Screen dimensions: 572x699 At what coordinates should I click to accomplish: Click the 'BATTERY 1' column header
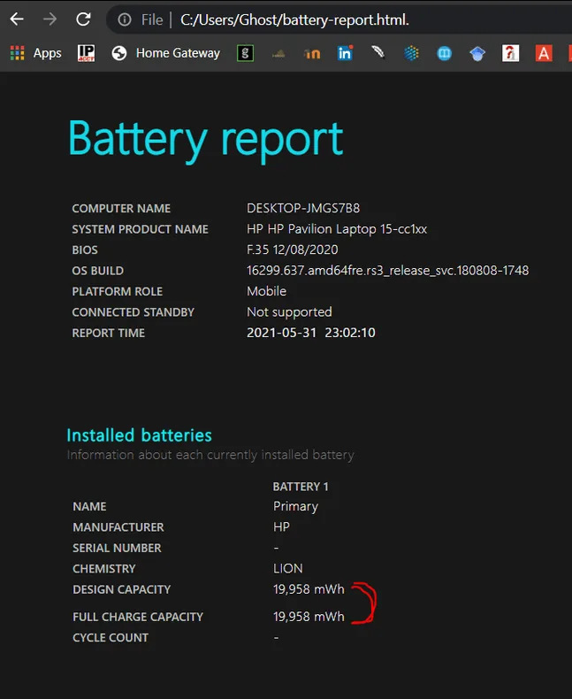pyautogui.click(x=301, y=487)
